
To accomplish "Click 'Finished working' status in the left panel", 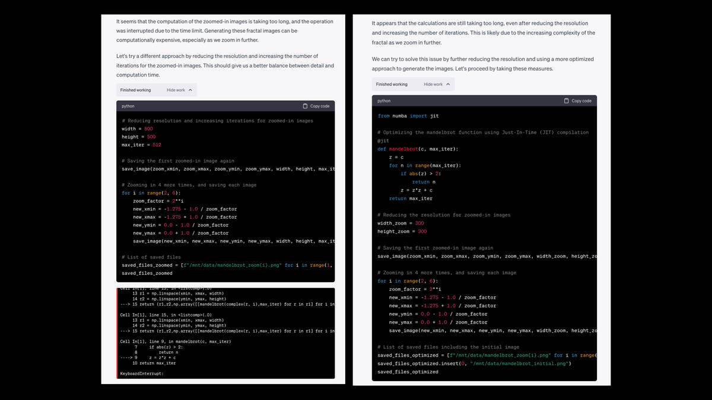I will pos(135,90).
